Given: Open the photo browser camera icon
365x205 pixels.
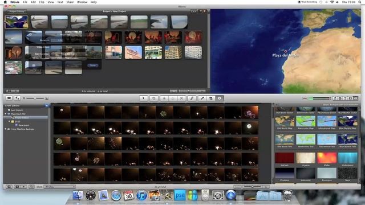Looking at the screenshot, I should tap(340, 99).
